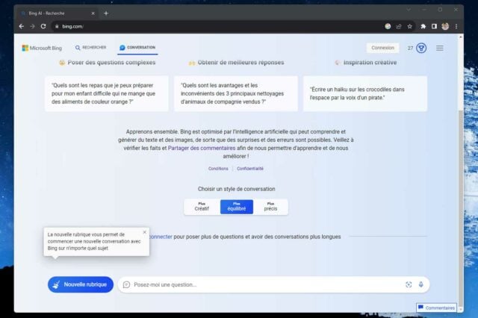478x318 pixels.
Task: Close the Nouvelle rubrique tooltip
Action: (x=144, y=232)
